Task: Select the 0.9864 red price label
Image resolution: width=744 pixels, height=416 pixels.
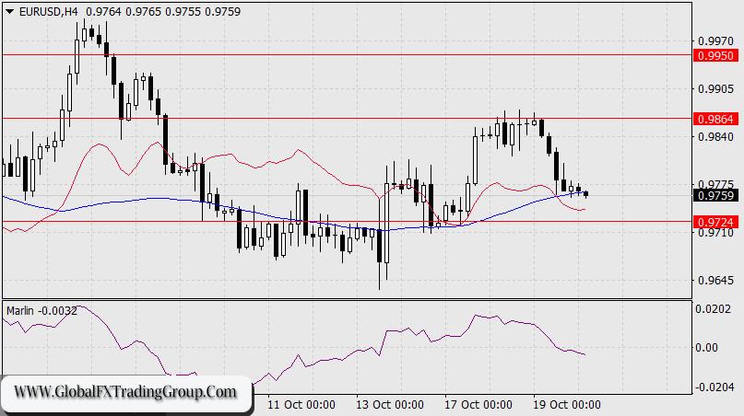Action: coord(716,119)
